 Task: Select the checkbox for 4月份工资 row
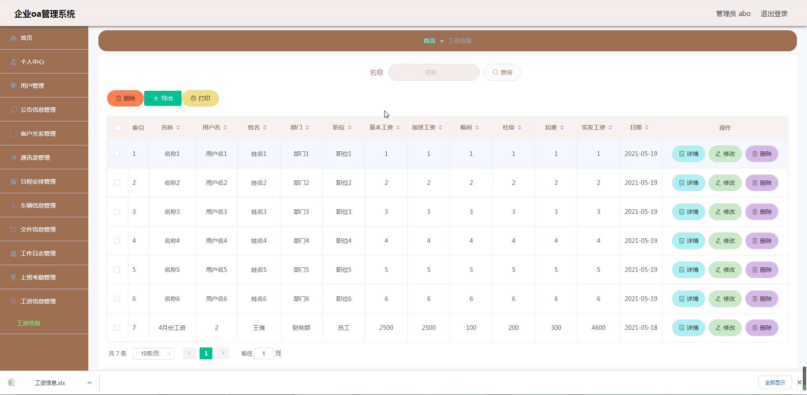click(117, 328)
